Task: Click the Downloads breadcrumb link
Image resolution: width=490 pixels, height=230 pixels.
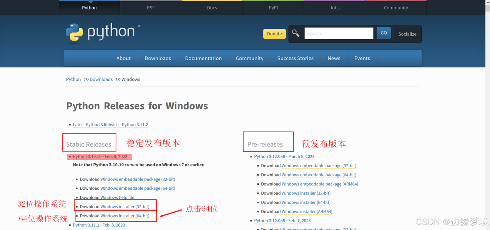Action: [101, 79]
